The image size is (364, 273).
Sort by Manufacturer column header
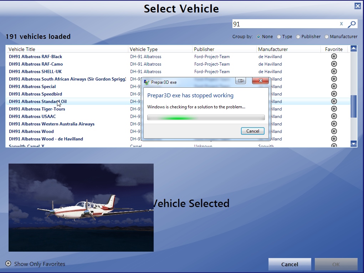click(x=288, y=49)
